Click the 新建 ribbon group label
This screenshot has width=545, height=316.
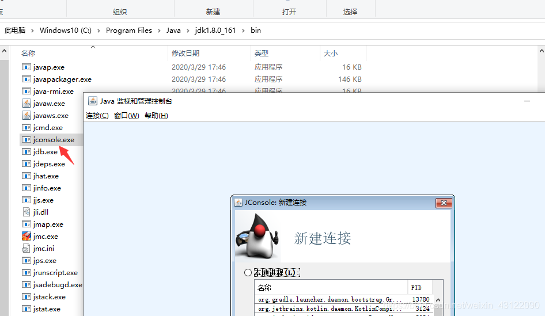click(x=213, y=12)
